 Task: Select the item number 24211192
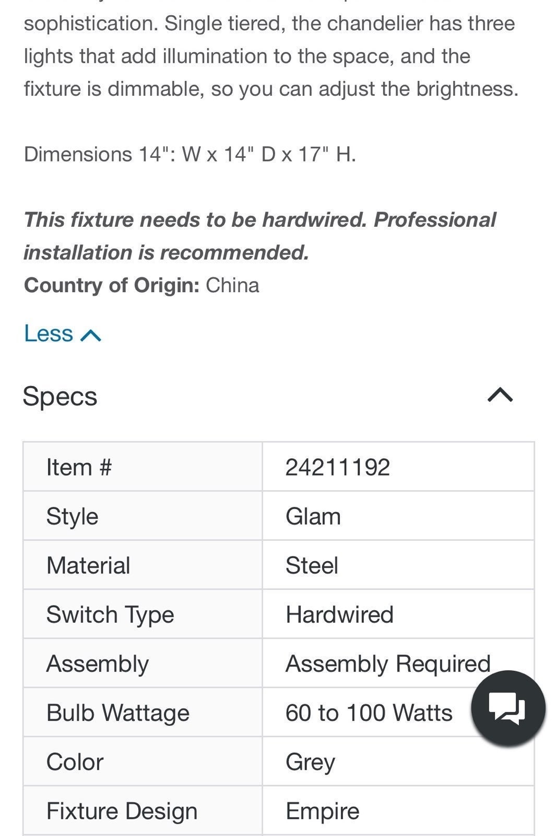[x=338, y=467]
